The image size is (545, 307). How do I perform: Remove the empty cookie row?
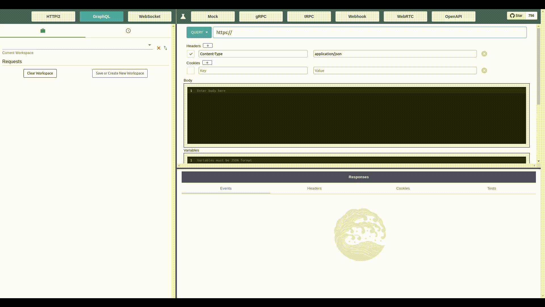coord(484,70)
